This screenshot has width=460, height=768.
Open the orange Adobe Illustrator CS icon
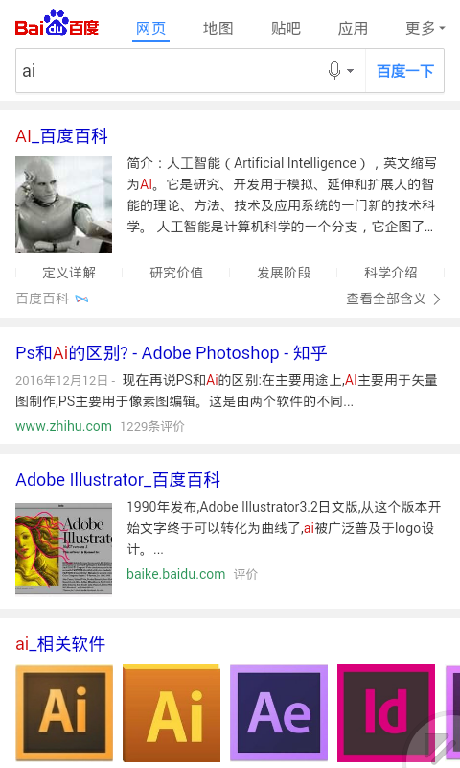tap(172, 713)
